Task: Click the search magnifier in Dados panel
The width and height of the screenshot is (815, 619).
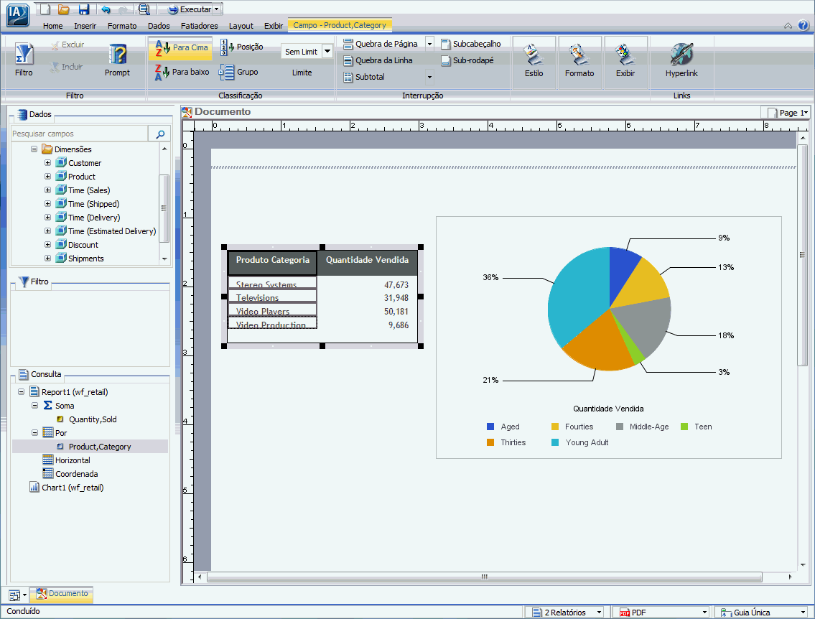Action: [160, 134]
